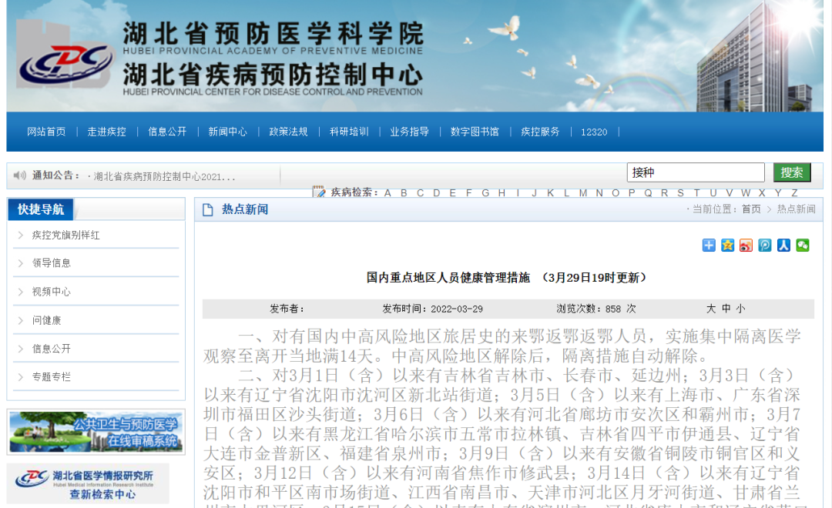The height and width of the screenshot is (508, 832).
Task: Set font size to small (小)
Action: [x=740, y=309]
